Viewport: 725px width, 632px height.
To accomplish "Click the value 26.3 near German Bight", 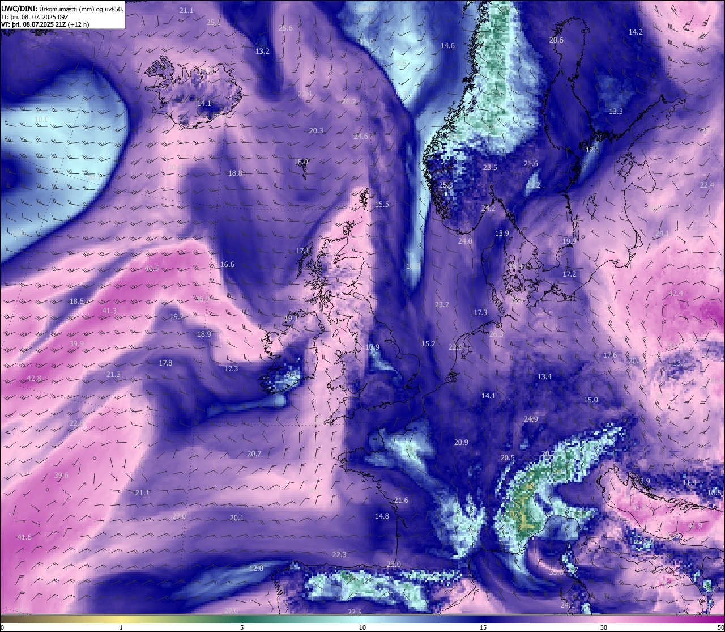I will coord(496,334).
